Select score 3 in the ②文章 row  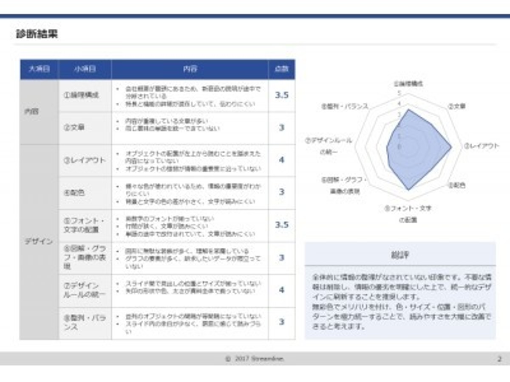[x=282, y=128]
